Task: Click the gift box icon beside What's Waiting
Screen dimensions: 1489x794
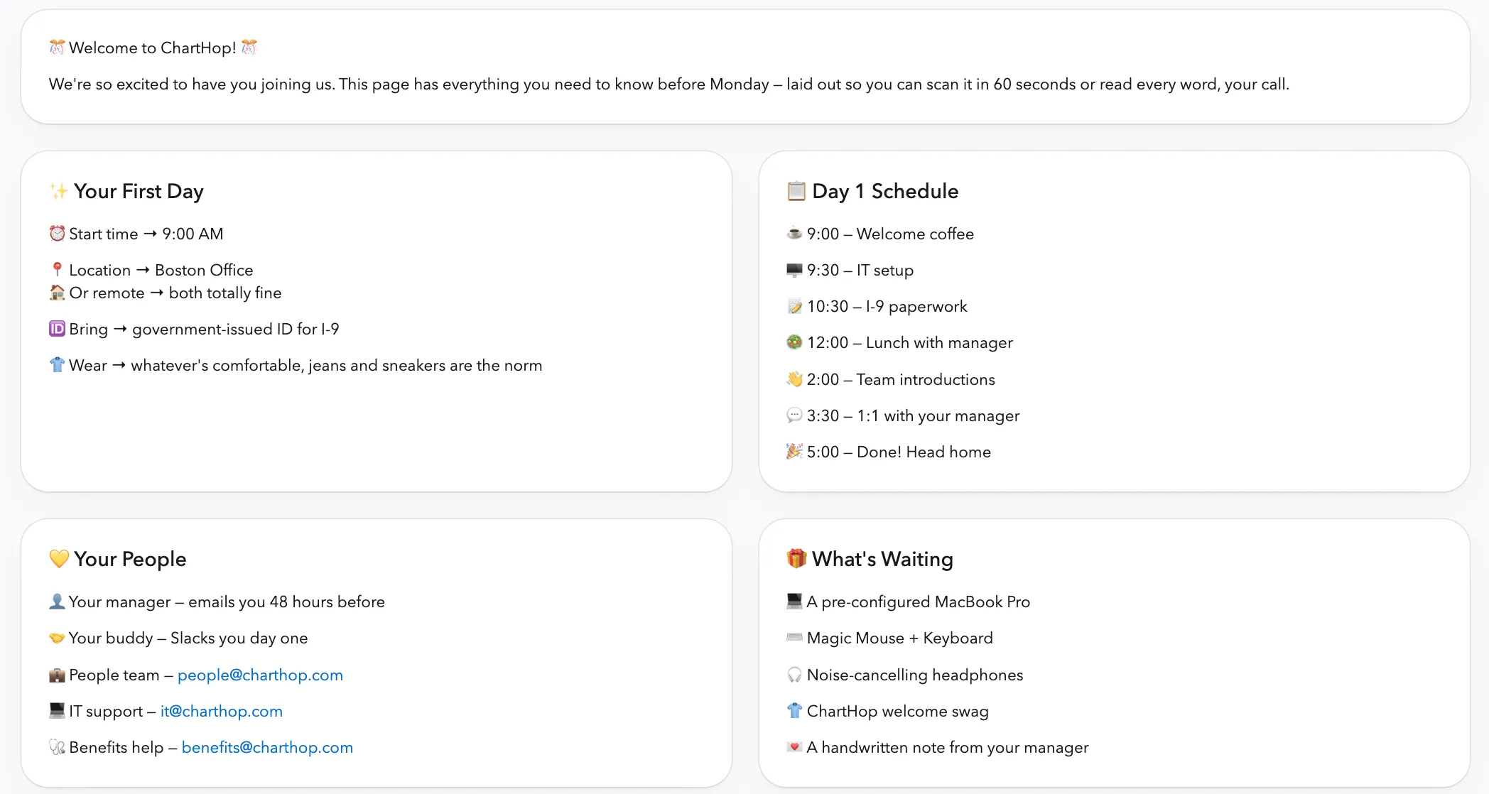Action: pyautogui.click(x=796, y=559)
